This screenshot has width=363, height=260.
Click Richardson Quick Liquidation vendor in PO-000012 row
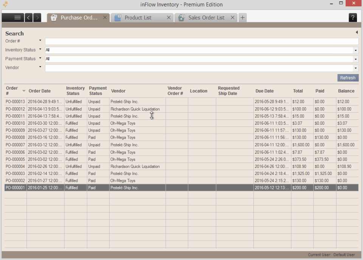(x=135, y=109)
